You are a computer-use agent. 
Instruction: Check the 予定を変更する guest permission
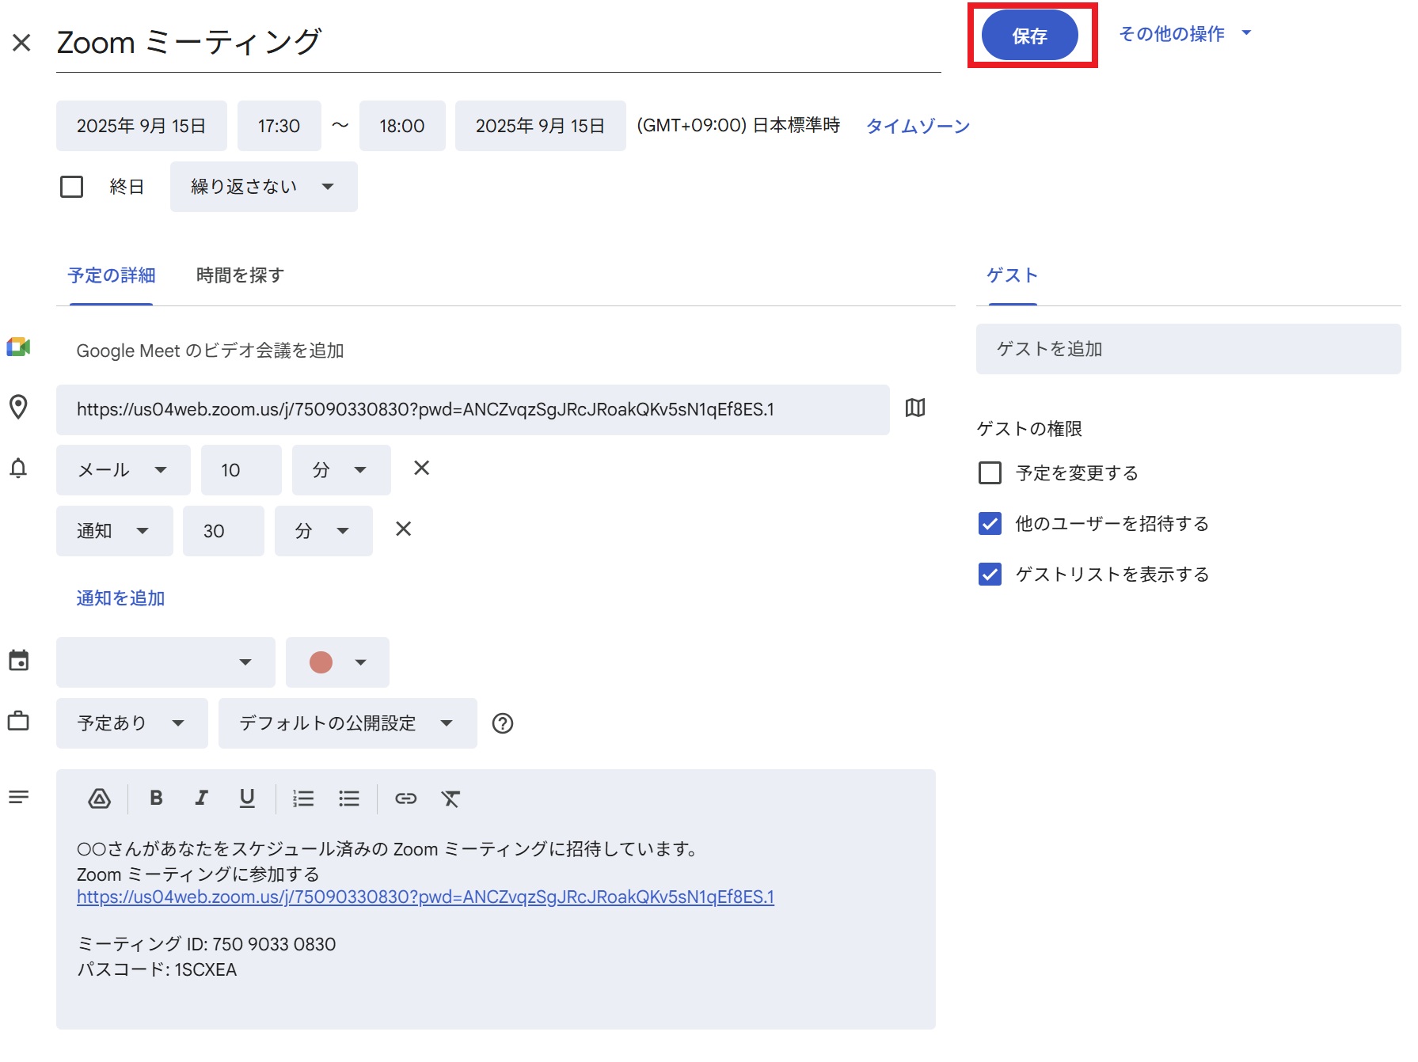(x=990, y=473)
